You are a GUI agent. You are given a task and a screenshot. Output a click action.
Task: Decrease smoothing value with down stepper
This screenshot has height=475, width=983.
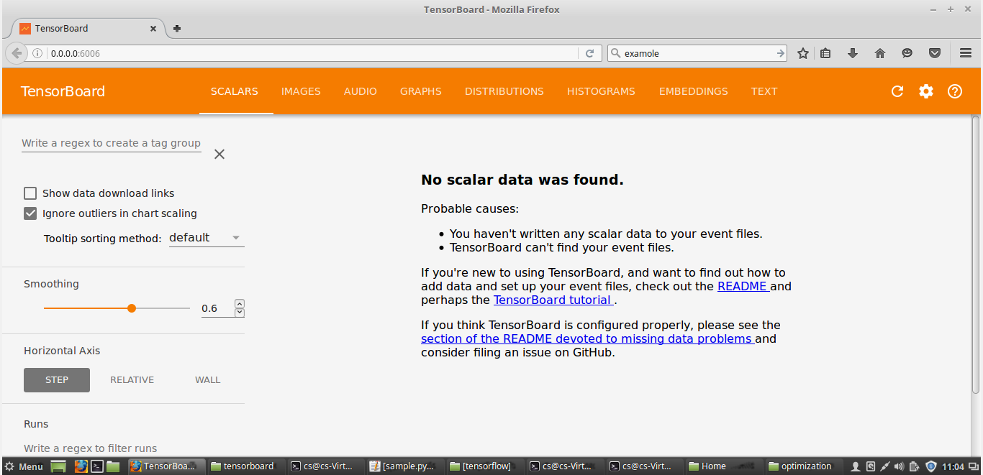[240, 313]
